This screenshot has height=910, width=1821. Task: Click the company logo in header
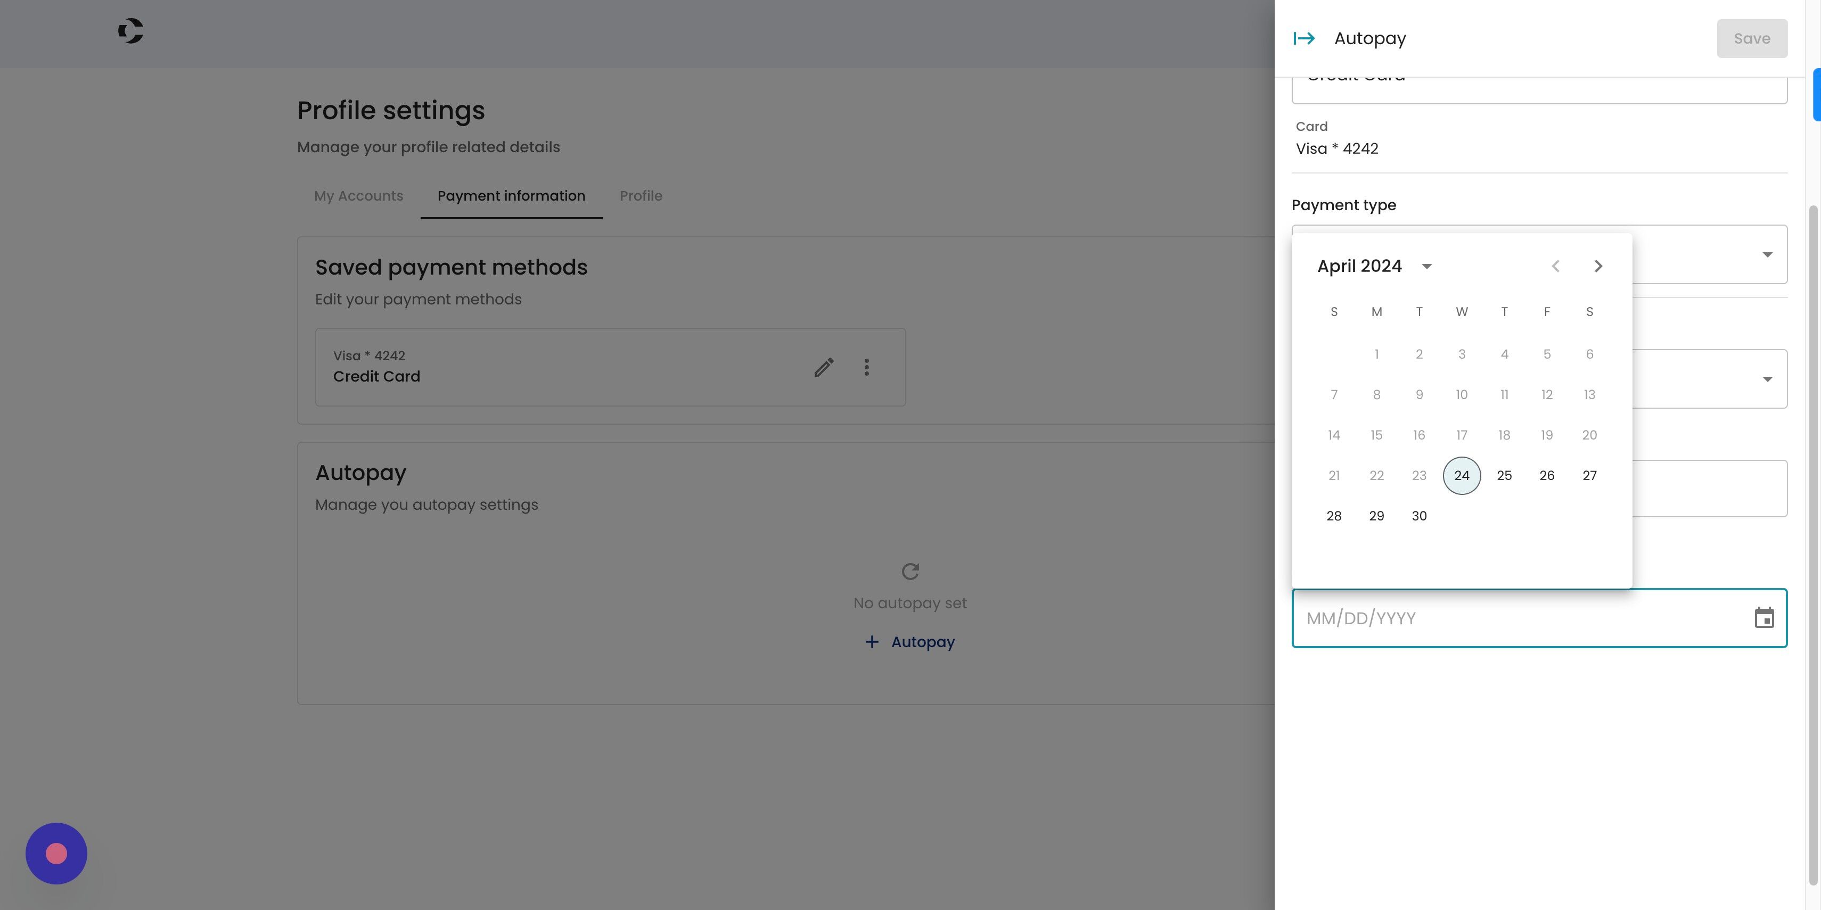(131, 31)
